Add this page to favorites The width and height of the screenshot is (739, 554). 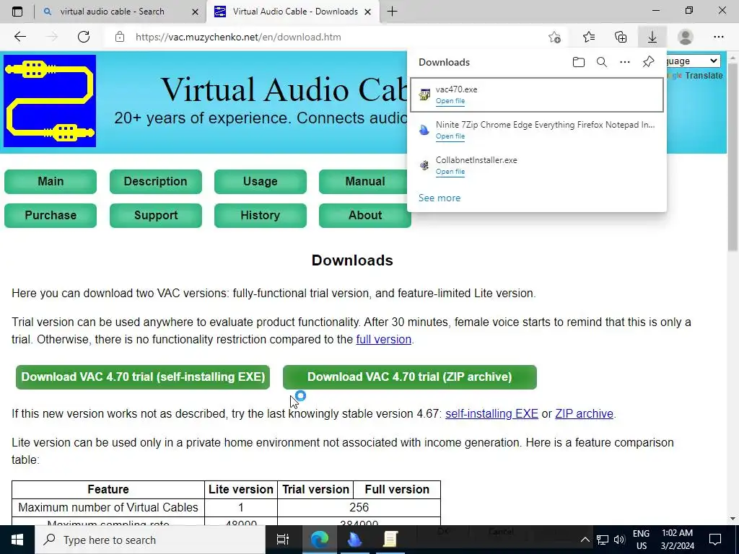tap(555, 37)
